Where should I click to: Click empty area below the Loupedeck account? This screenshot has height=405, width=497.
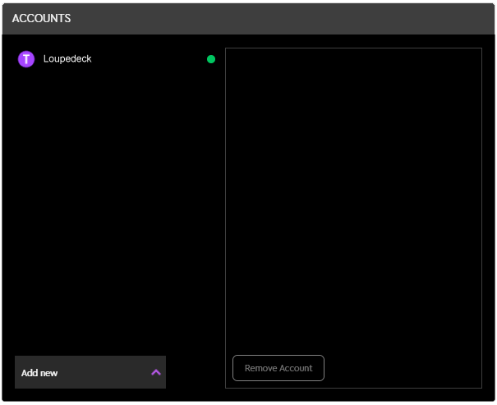[x=115, y=205]
